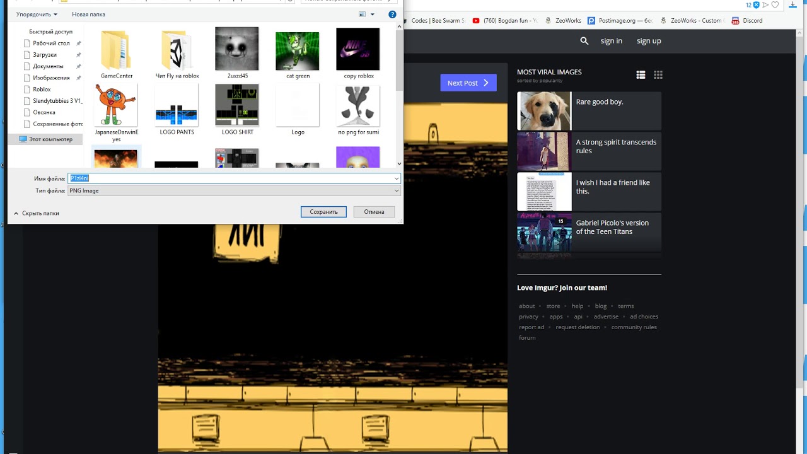The height and width of the screenshot is (454, 807).
Task: Open the first ZeoWorks bookmark
Action: [563, 21]
